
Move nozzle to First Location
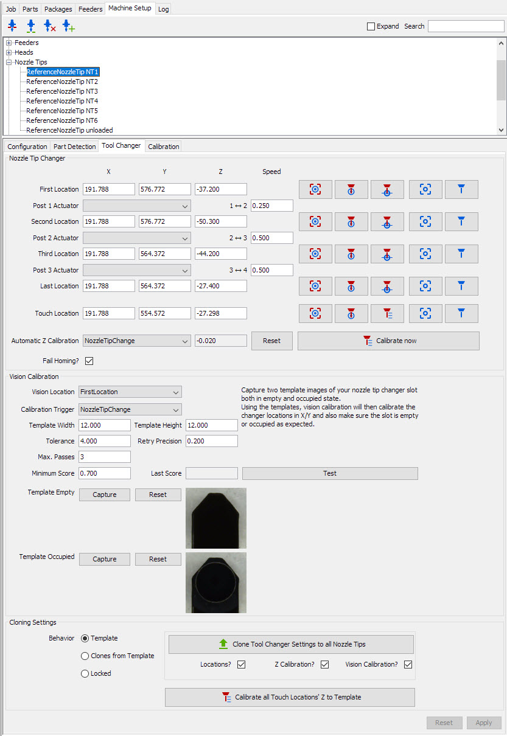(x=461, y=189)
